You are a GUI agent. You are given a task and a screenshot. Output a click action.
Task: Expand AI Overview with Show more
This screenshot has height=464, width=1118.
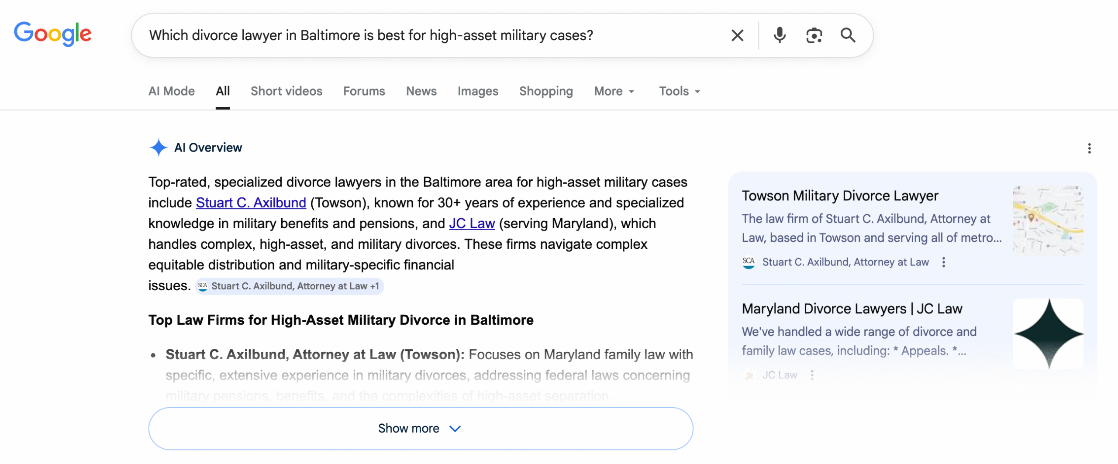[420, 428]
